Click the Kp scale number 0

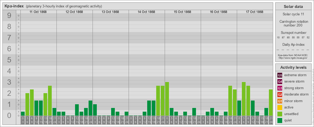pyautogui.click(x=9, y=115)
